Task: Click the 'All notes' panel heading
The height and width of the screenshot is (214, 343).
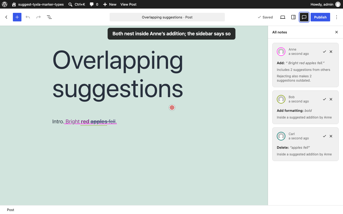Action: click(279, 32)
